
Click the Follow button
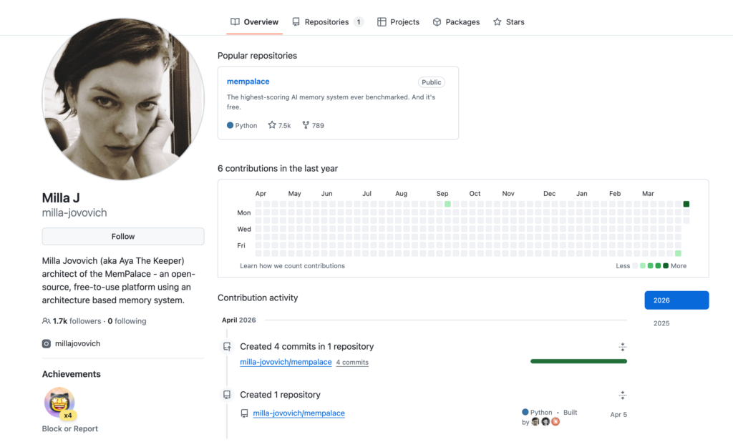point(122,236)
